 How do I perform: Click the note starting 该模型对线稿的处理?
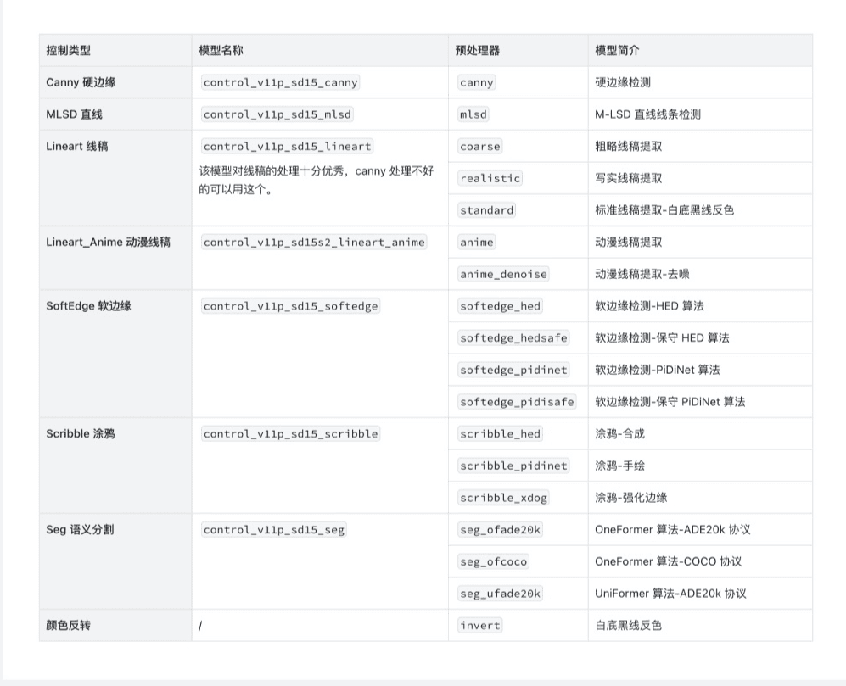click(317, 180)
